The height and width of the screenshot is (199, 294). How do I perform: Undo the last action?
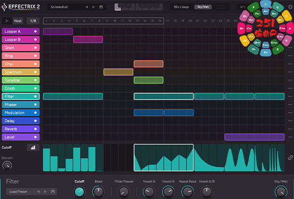[x=243, y=7]
